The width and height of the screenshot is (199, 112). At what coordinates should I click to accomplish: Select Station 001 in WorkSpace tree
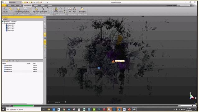point(11,25)
